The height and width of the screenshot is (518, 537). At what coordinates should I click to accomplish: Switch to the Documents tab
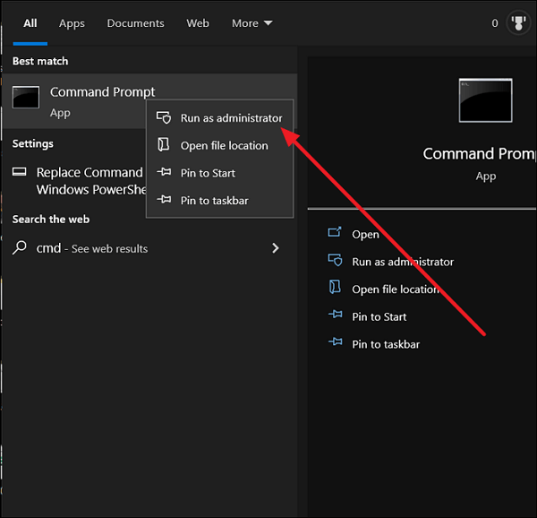(135, 23)
